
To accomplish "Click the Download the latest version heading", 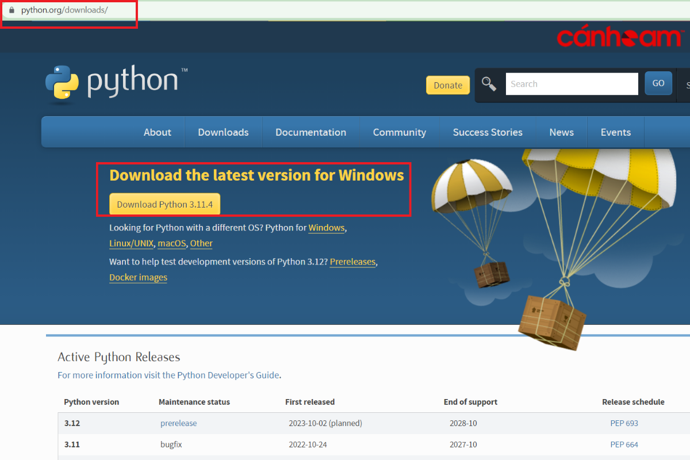I will (x=256, y=175).
